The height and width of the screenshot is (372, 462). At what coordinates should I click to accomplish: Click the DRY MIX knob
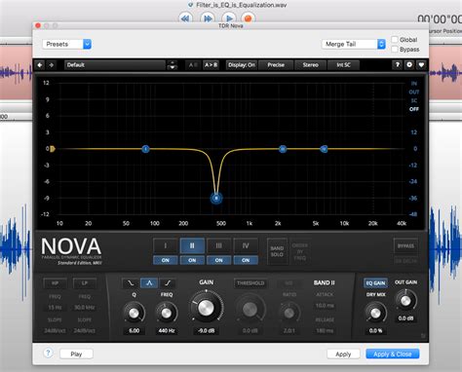(375, 313)
